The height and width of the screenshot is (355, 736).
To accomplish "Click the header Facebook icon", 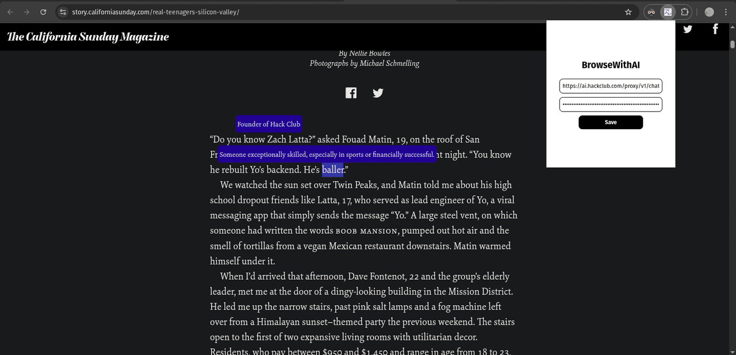I will (715, 29).
